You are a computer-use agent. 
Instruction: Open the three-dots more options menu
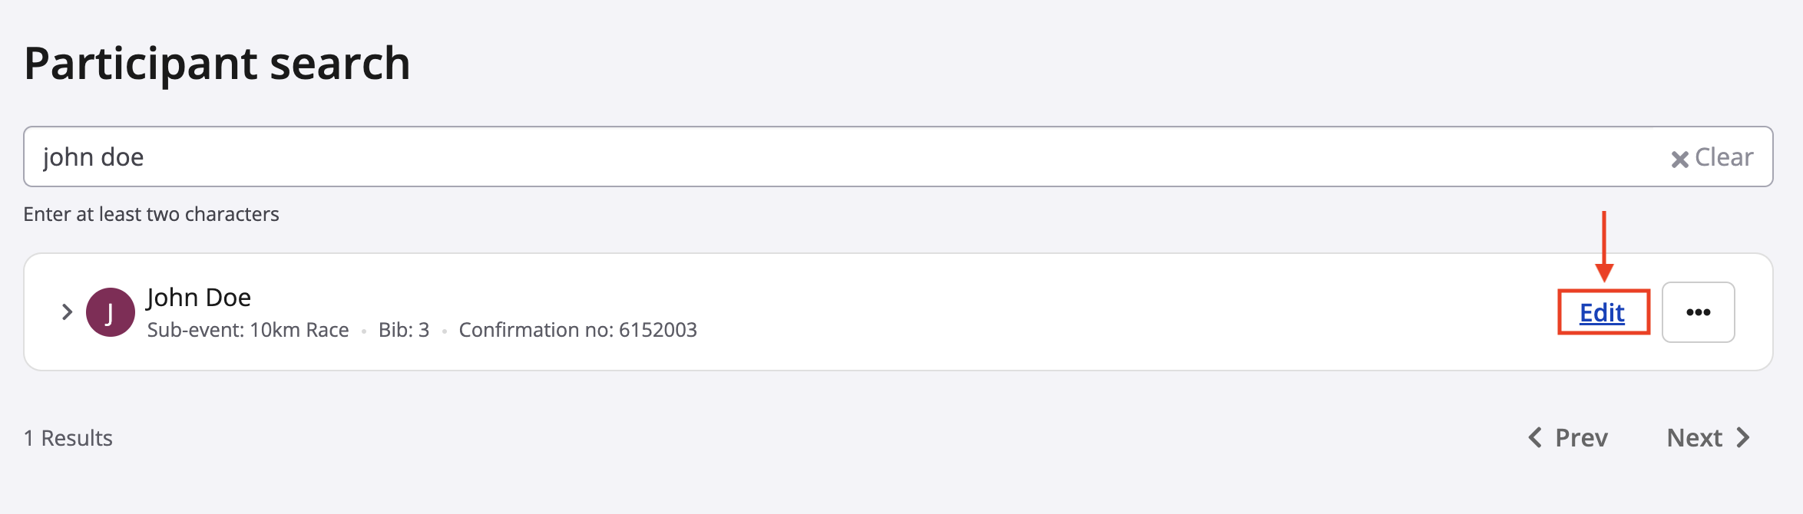1698,312
